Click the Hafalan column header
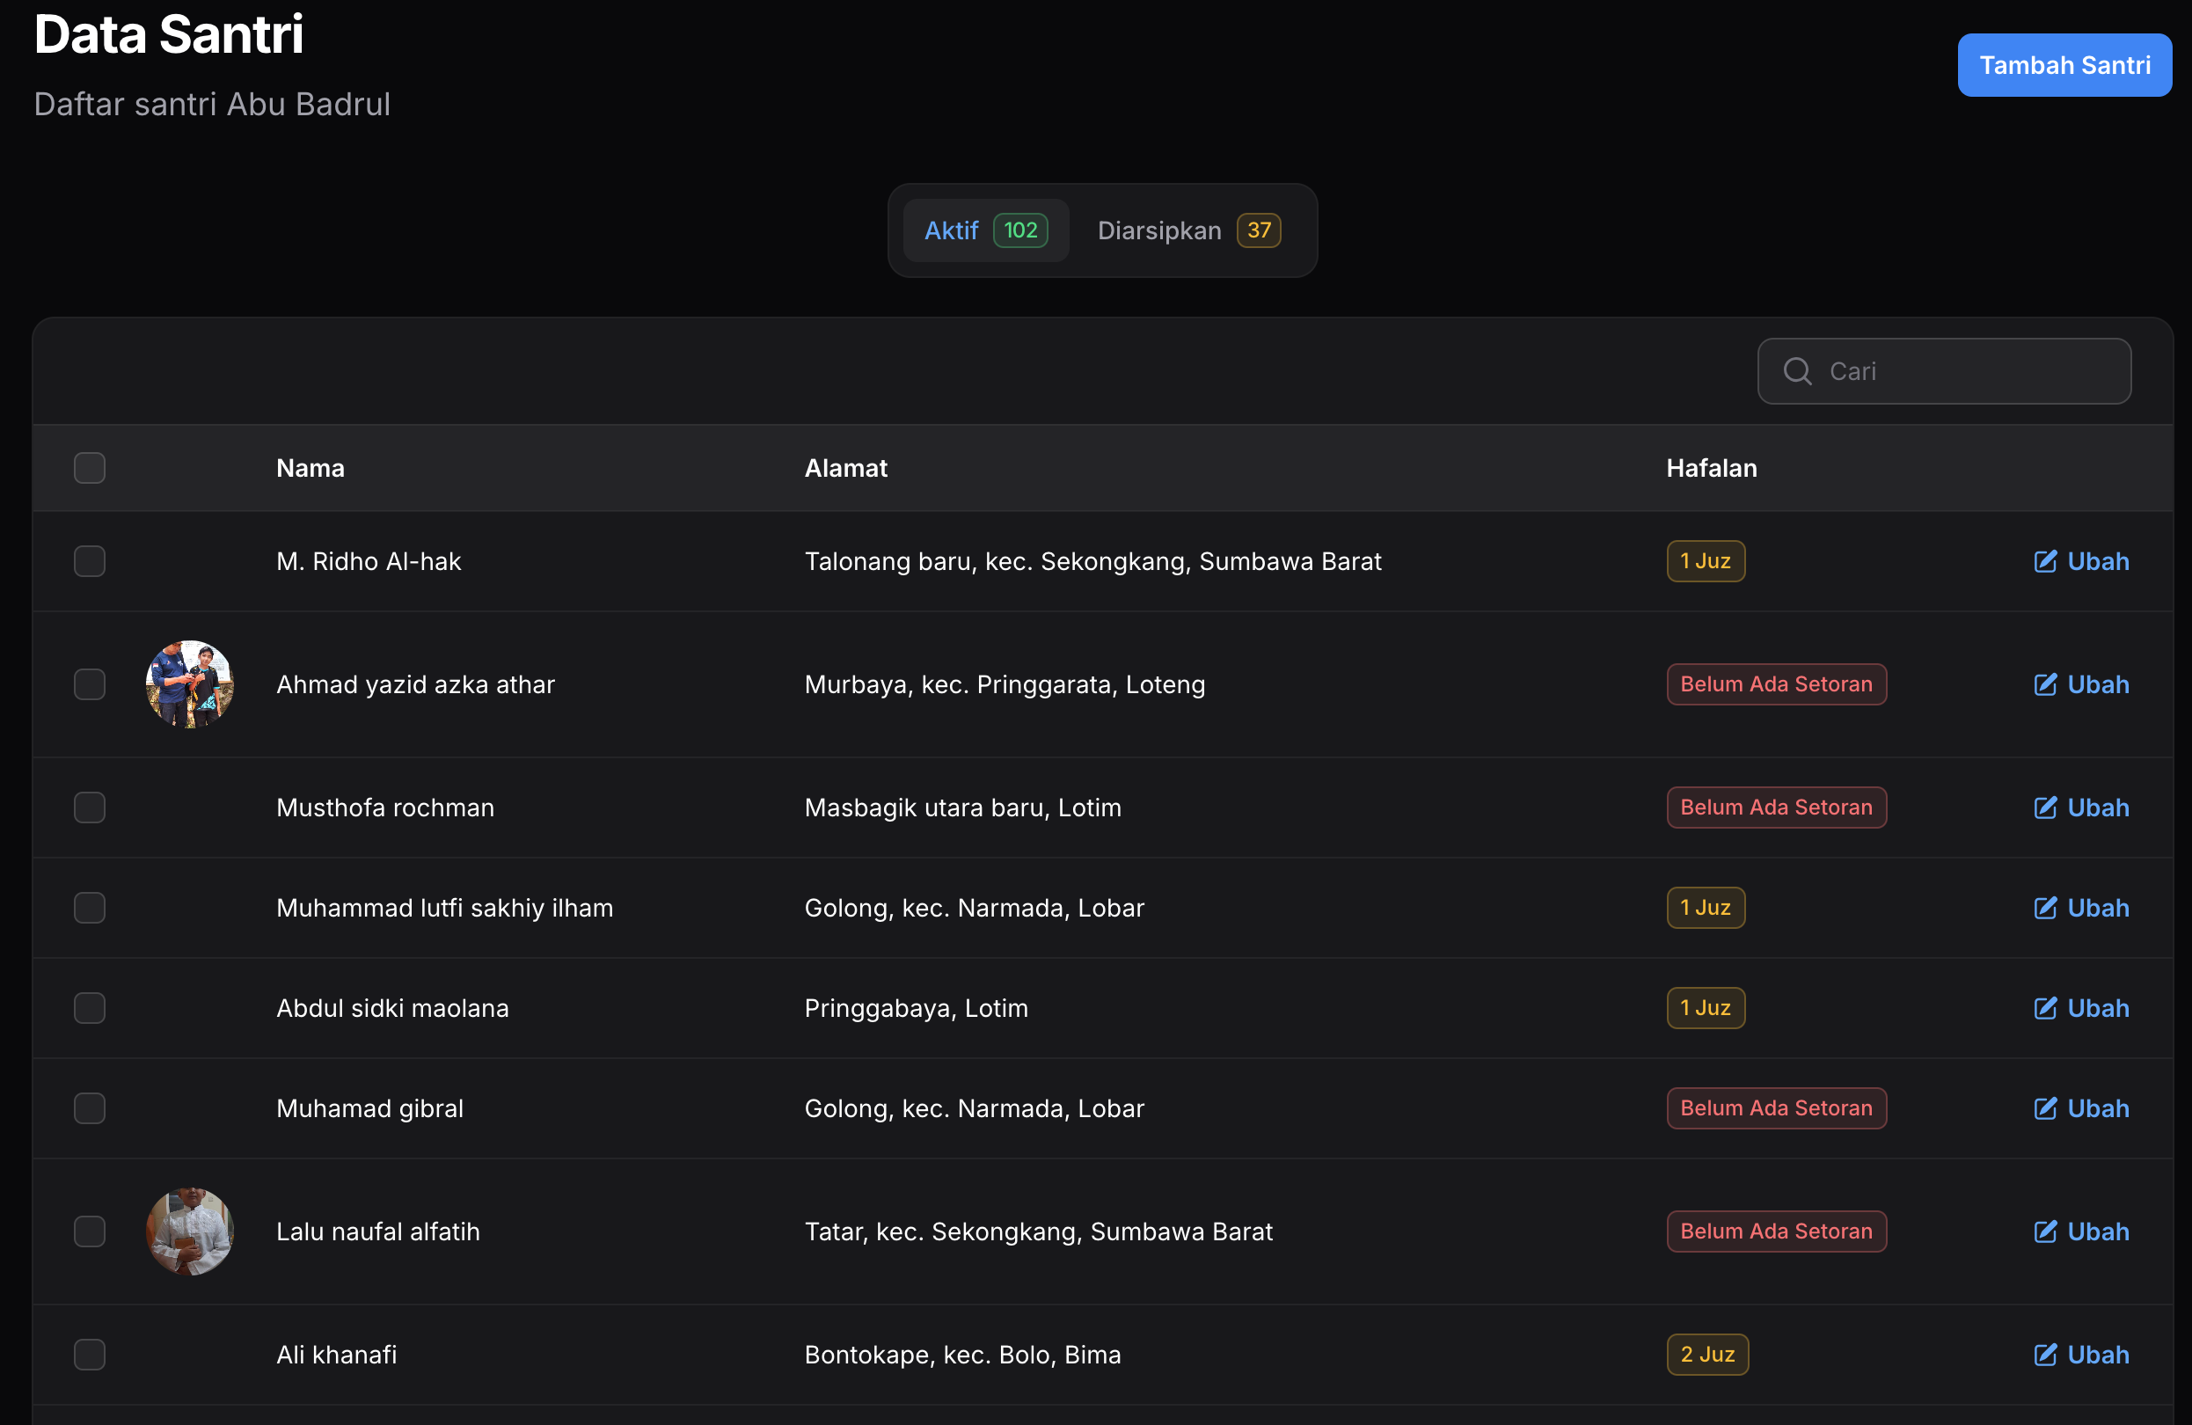The width and height of the screenshot is (2192, 1425). point(1711,468)
